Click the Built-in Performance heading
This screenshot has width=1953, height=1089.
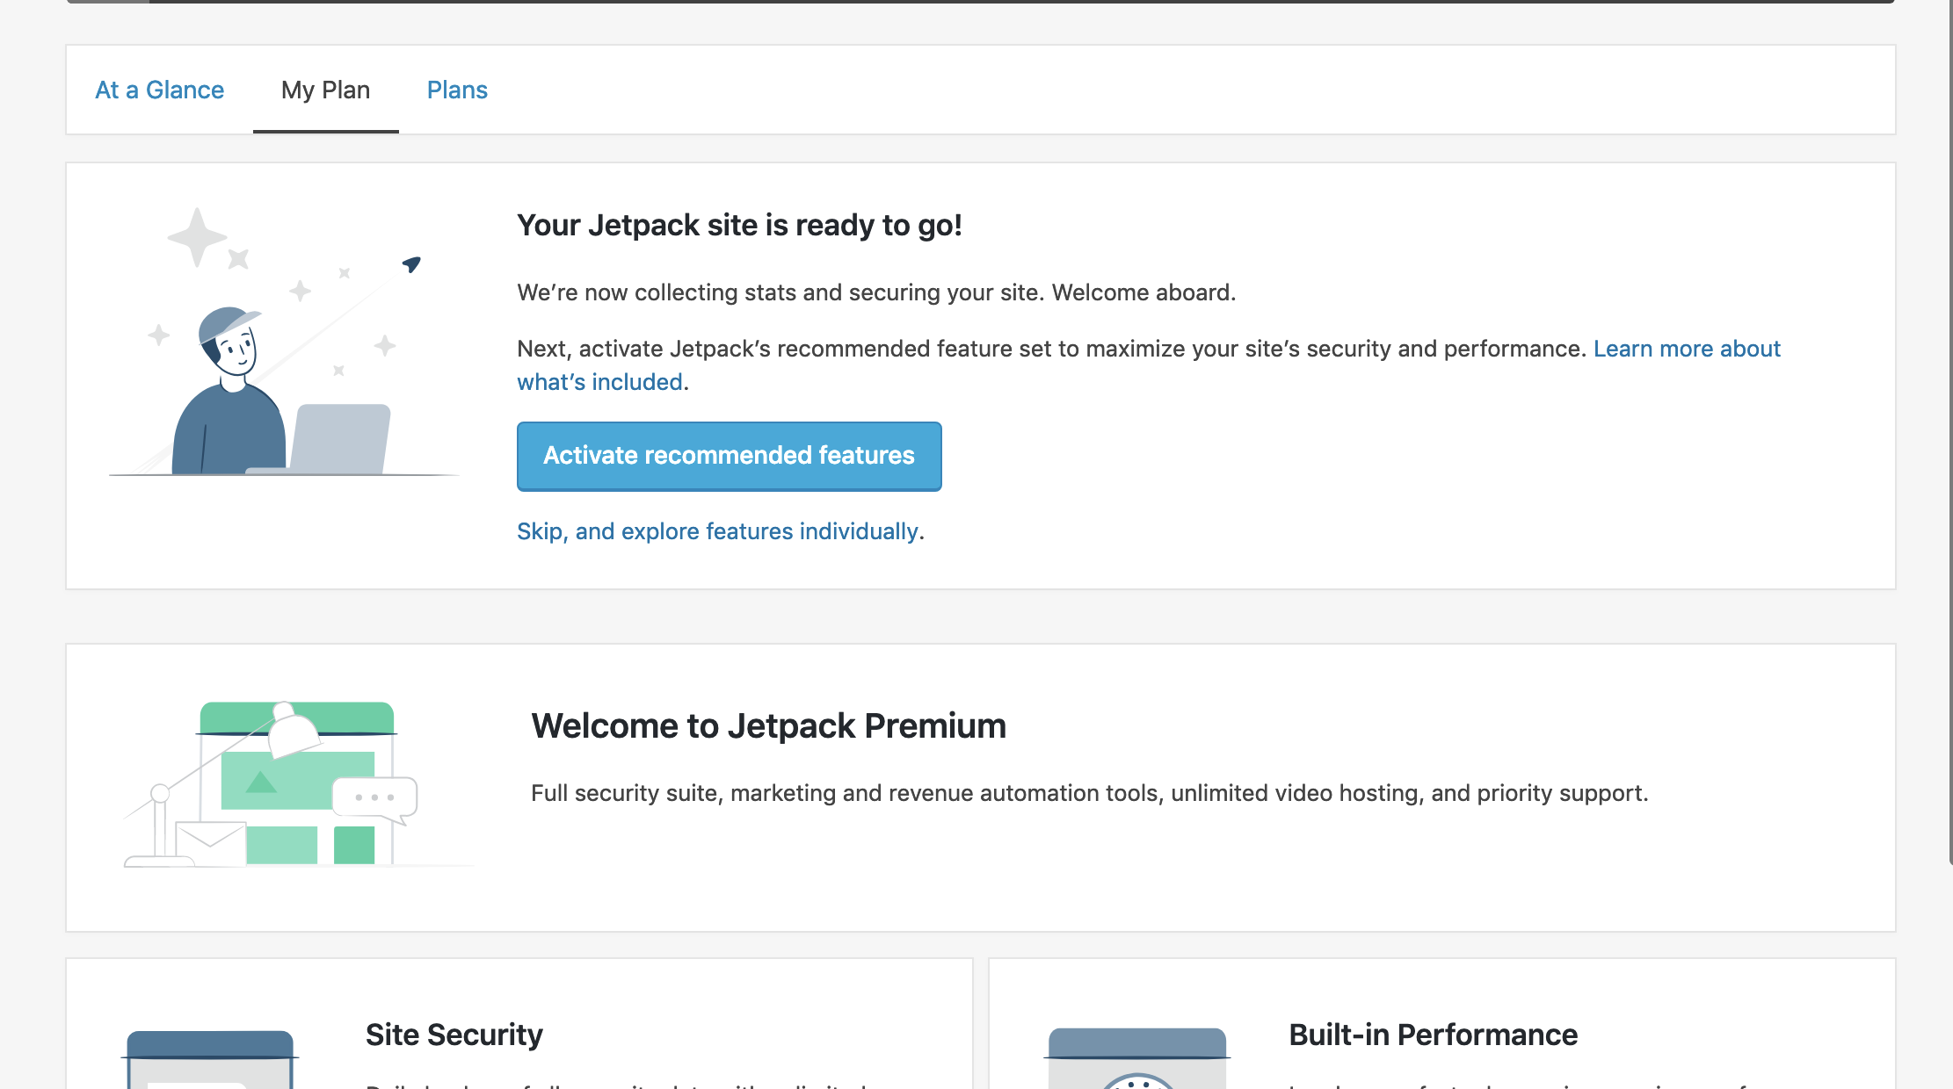click(1433, 1035)
